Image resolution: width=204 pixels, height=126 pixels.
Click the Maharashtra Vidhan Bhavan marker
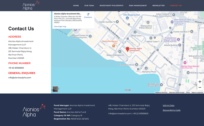click(x=148, y=23)
